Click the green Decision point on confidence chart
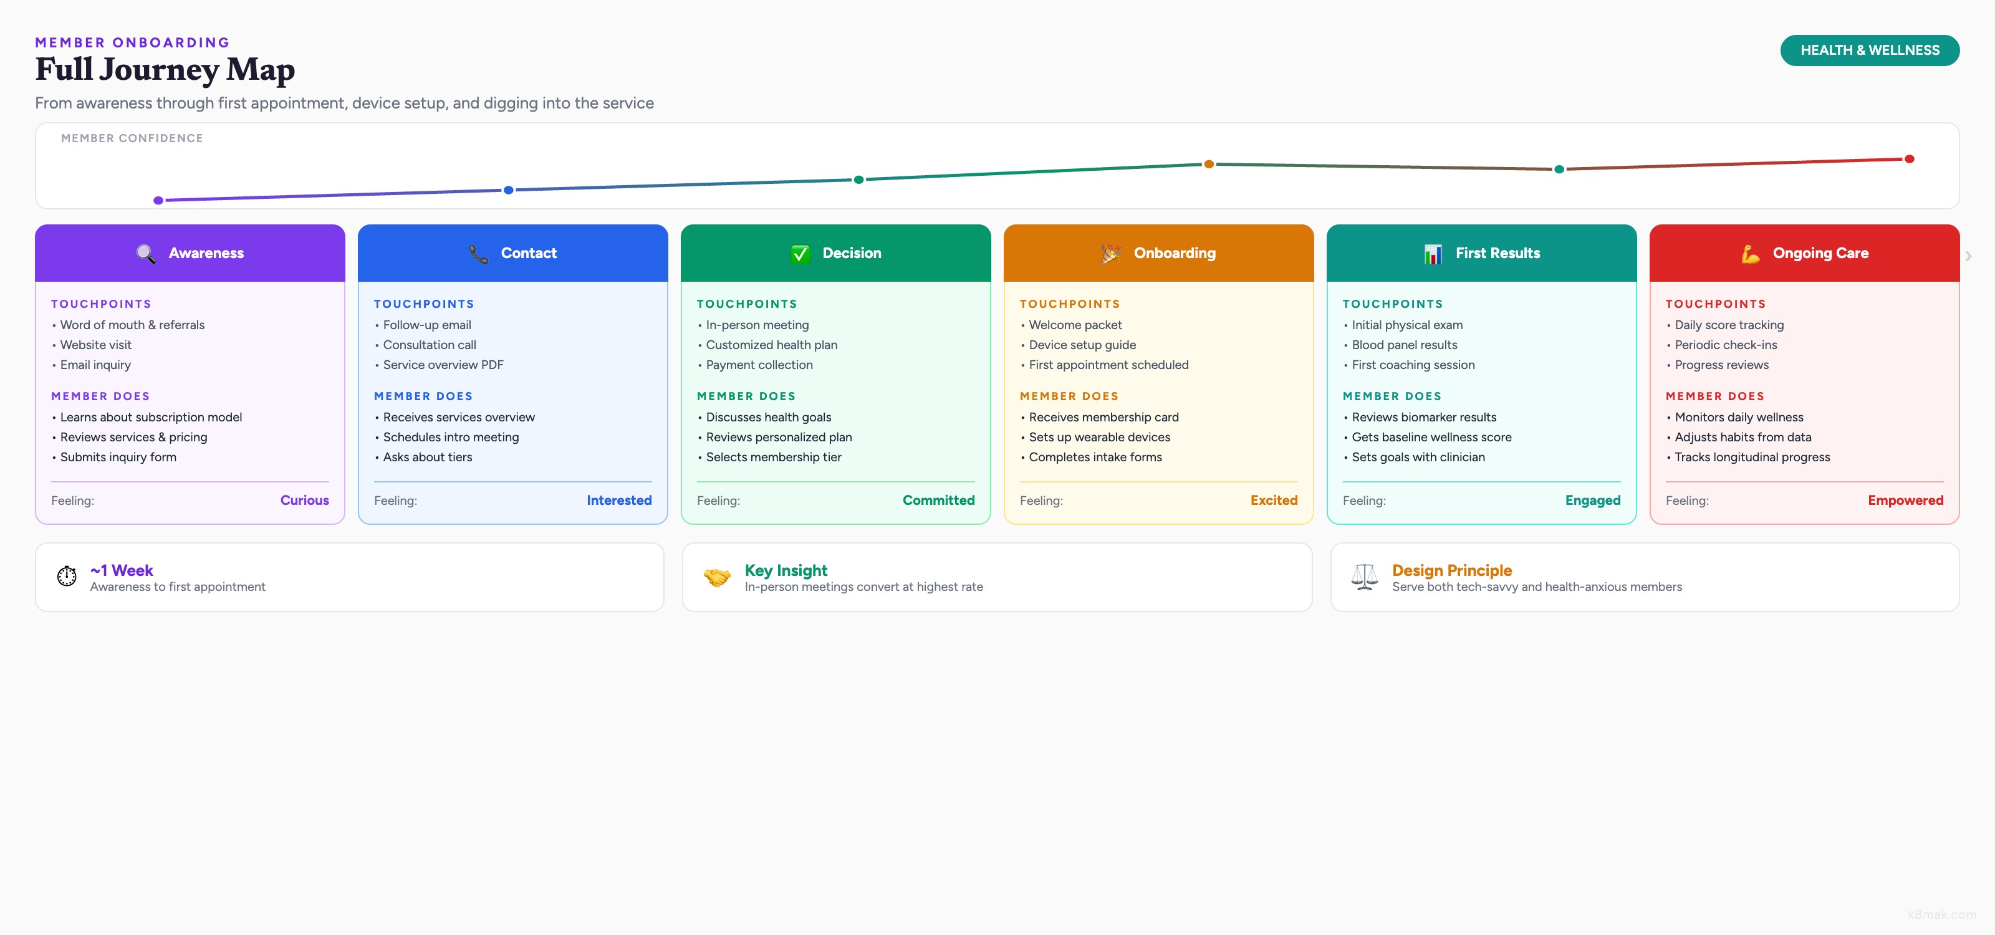 [859, 180]
